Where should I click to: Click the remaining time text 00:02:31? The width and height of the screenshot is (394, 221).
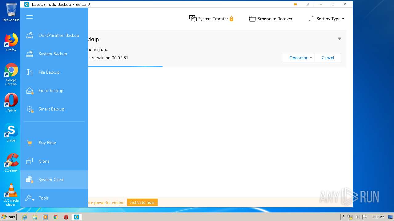tap(120, 58)
